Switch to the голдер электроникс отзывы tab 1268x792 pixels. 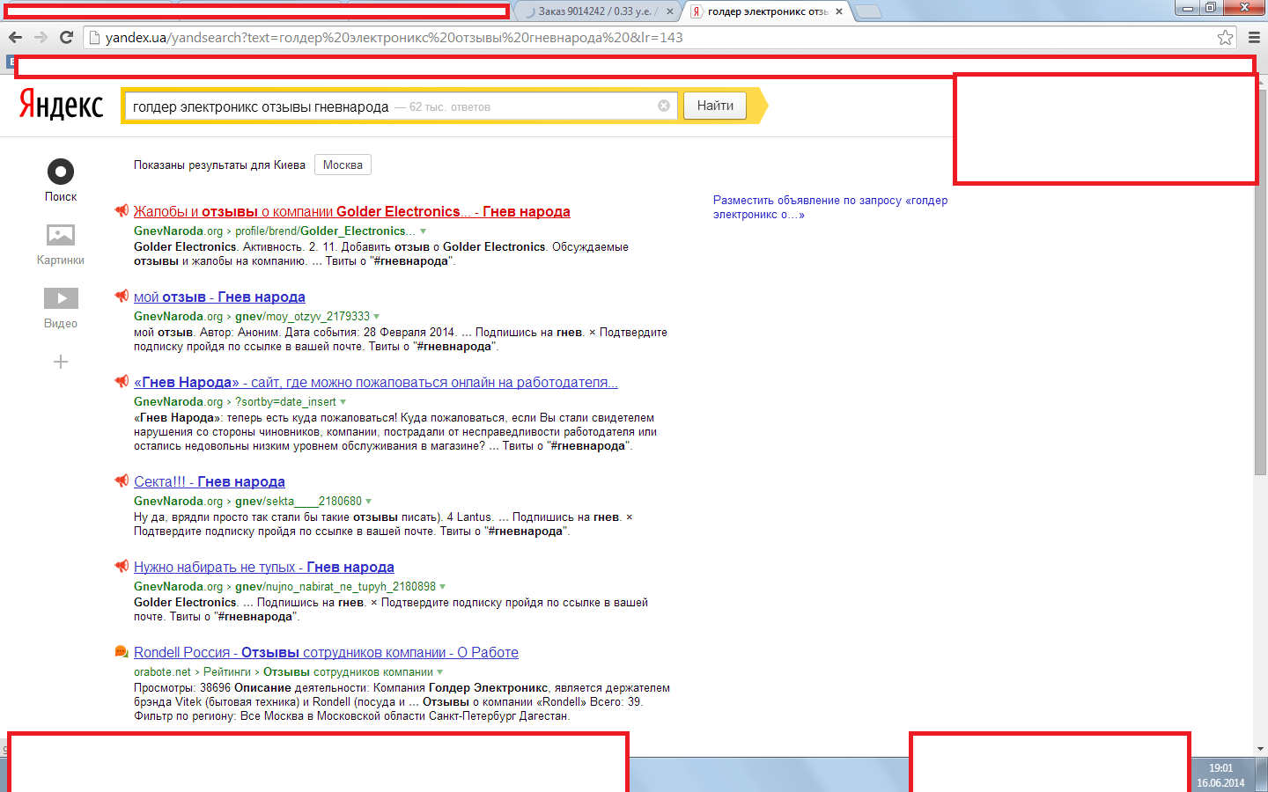coord(768,11)
